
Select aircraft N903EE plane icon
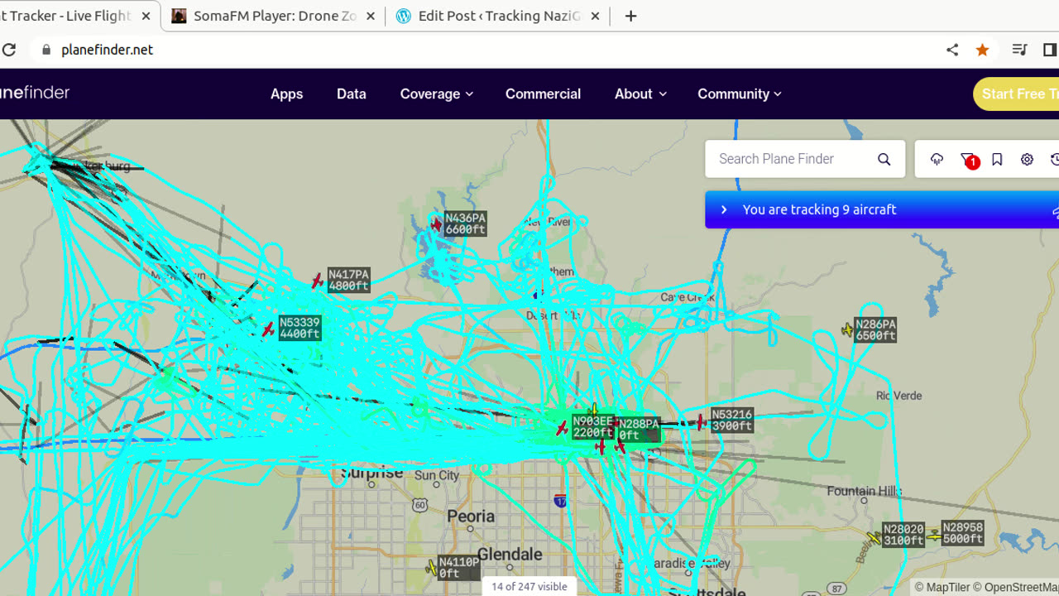pyautogui.click(x=563, y=428)
